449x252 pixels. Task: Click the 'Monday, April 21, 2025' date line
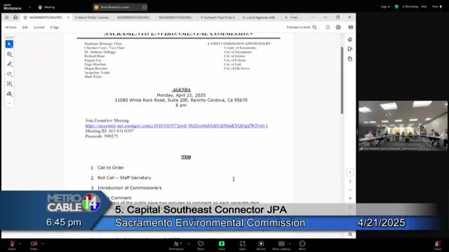tap(181, 95)
